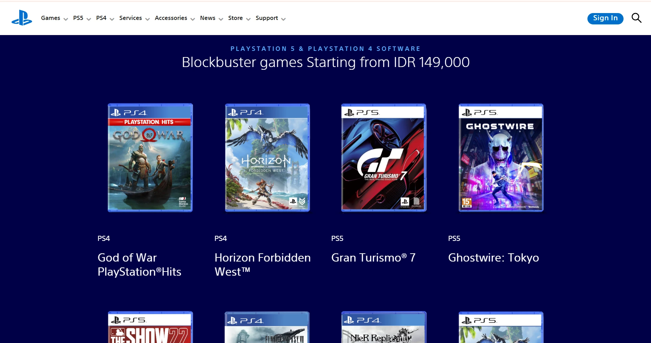
Task: Click the PlayStation logo icon
Action: coord(22,18)
